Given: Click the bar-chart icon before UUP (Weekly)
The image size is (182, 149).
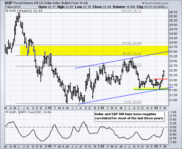Looking at the screenshot, I should [x=7, y=11].
